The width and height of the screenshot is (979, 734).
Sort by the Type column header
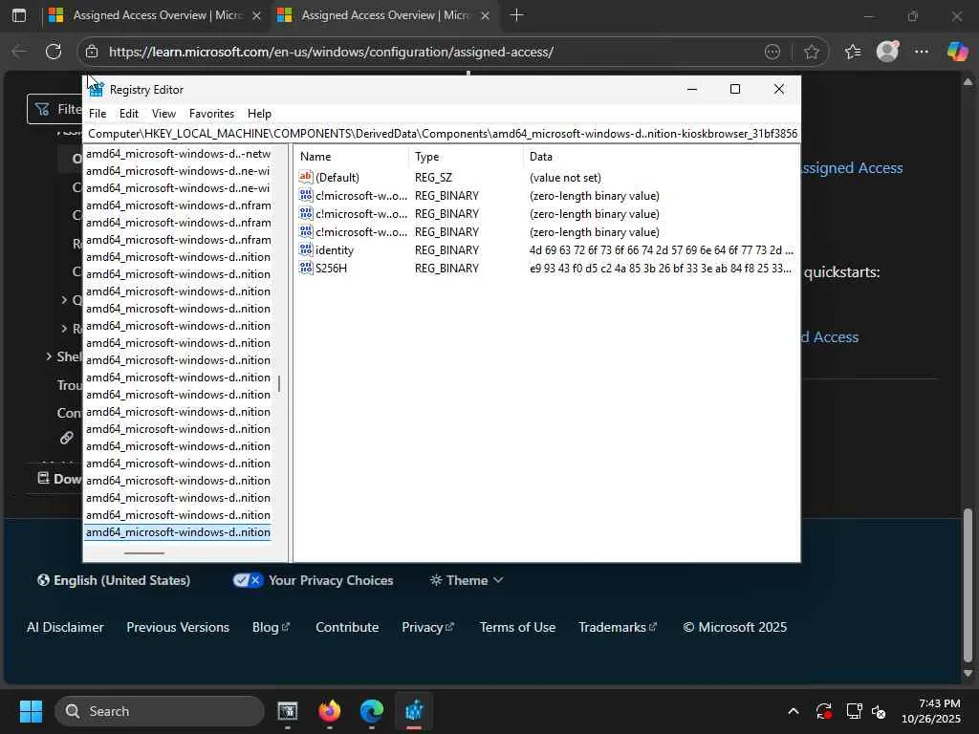[466, 156]
